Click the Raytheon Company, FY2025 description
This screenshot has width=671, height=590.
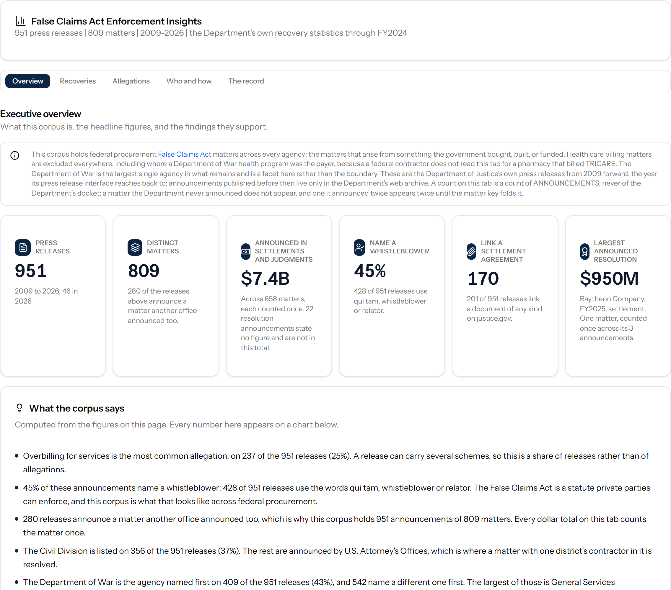[x=613, y=318]
